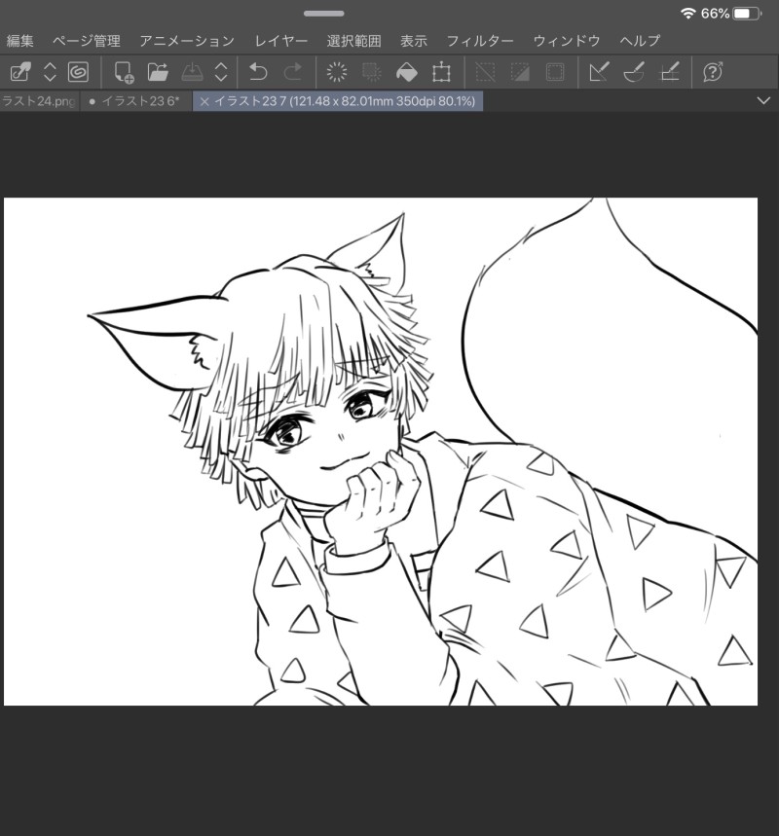The height and width of the screenshot is (836, 779).
Task: Toggle snap to special ruler icon
Action: (634, 72)
